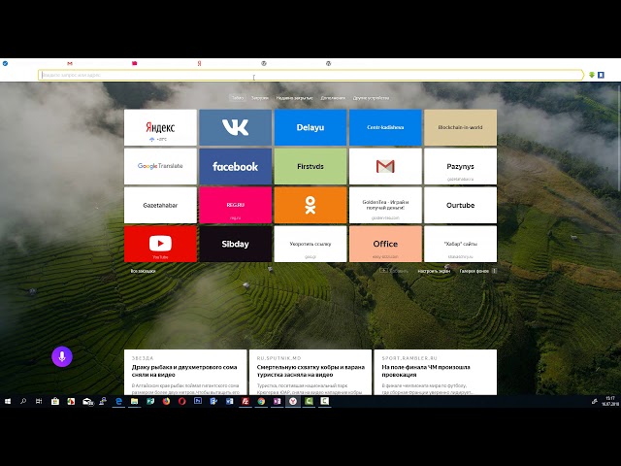Switch to the Яндекс favicon browser tab
This screenshot has width=621, height=466.
click(x=199, y=63)
